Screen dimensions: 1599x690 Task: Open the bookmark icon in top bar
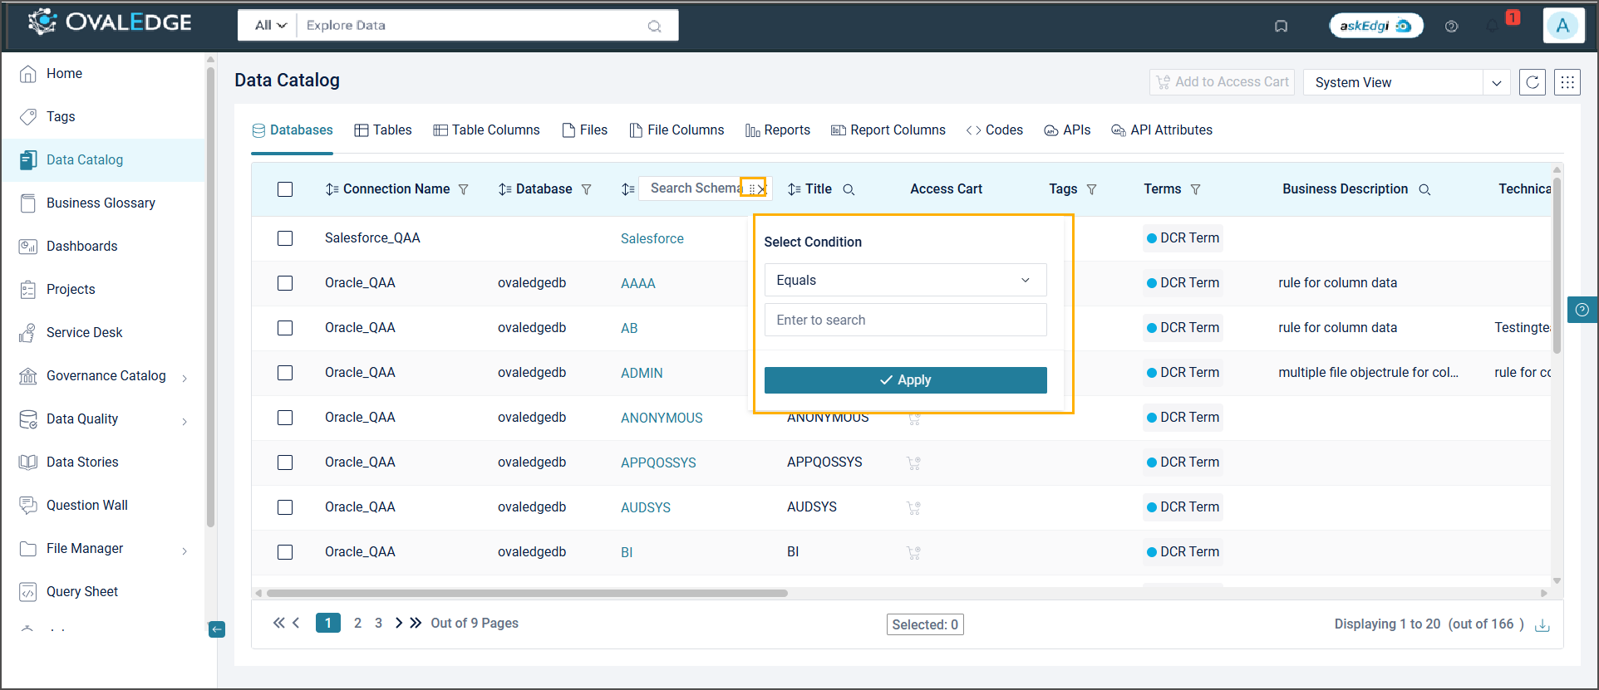click(1281, 27)
